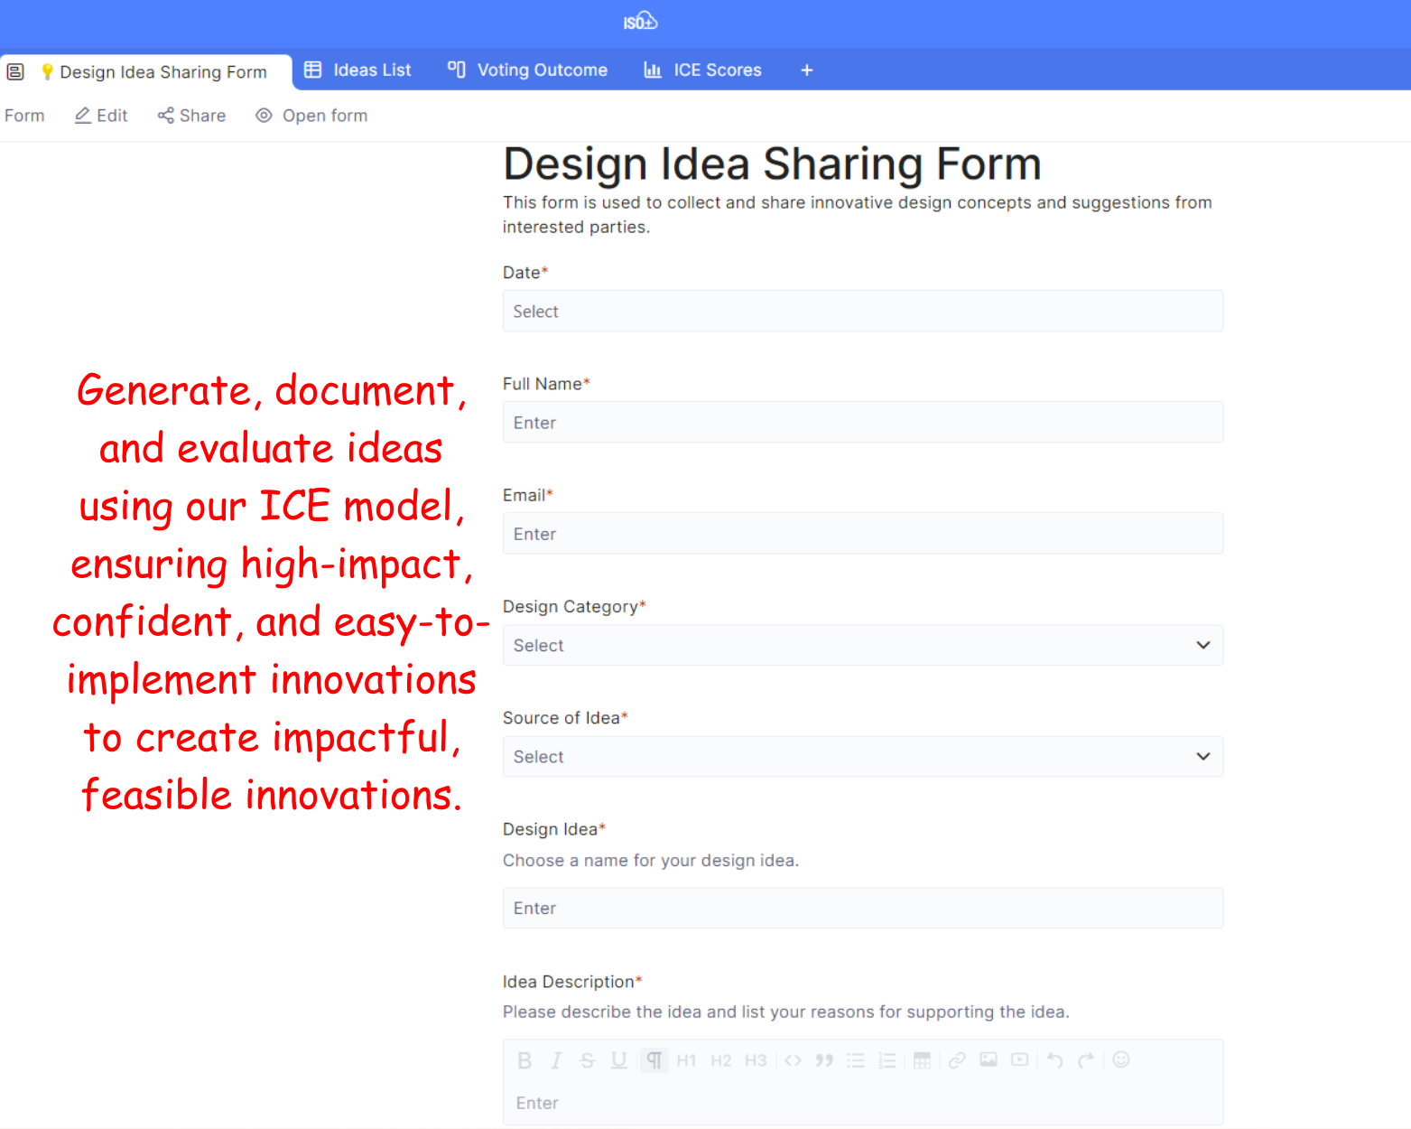The width and height of the screenshot is (1411, 1129).
Task: Insert an image via editor toolbar
Action: click(x=989, y=1060)
